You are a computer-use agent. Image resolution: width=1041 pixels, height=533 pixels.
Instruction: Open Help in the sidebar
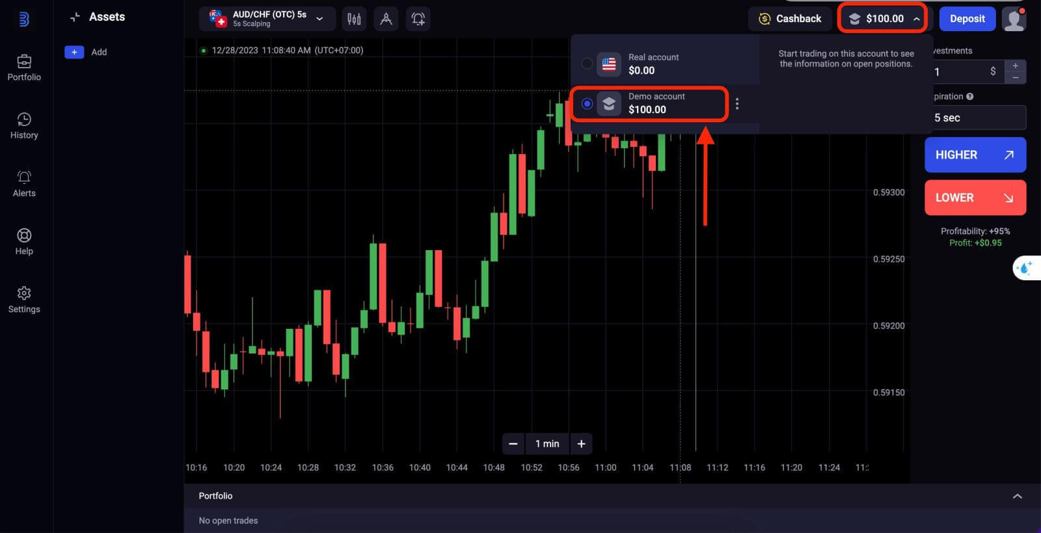point(24,242)
